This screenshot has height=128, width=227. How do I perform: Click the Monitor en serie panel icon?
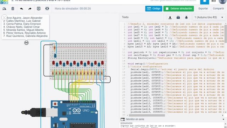(x=123, y=119)
